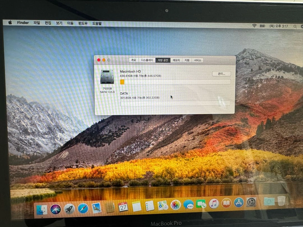Launch FaceTime green camera icon

pyautogui.click(x=201, y=204)
